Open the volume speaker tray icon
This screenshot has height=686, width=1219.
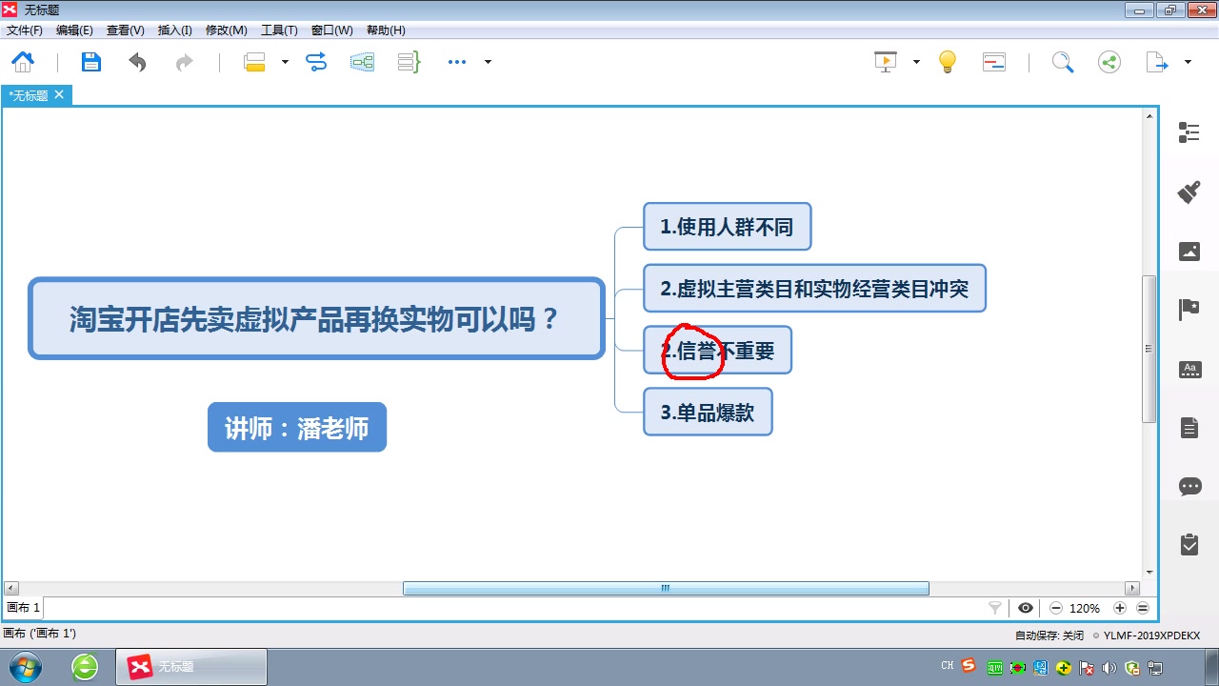point(1109,667)
